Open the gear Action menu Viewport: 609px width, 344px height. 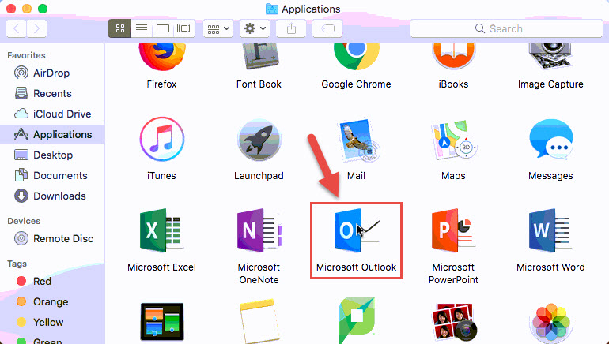(x=255, y=28)
